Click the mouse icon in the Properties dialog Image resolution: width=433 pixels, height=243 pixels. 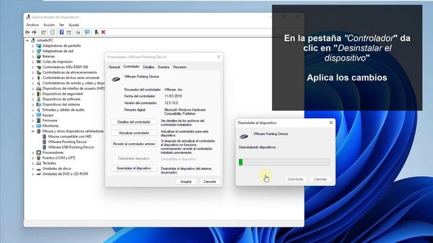(116, 79)
